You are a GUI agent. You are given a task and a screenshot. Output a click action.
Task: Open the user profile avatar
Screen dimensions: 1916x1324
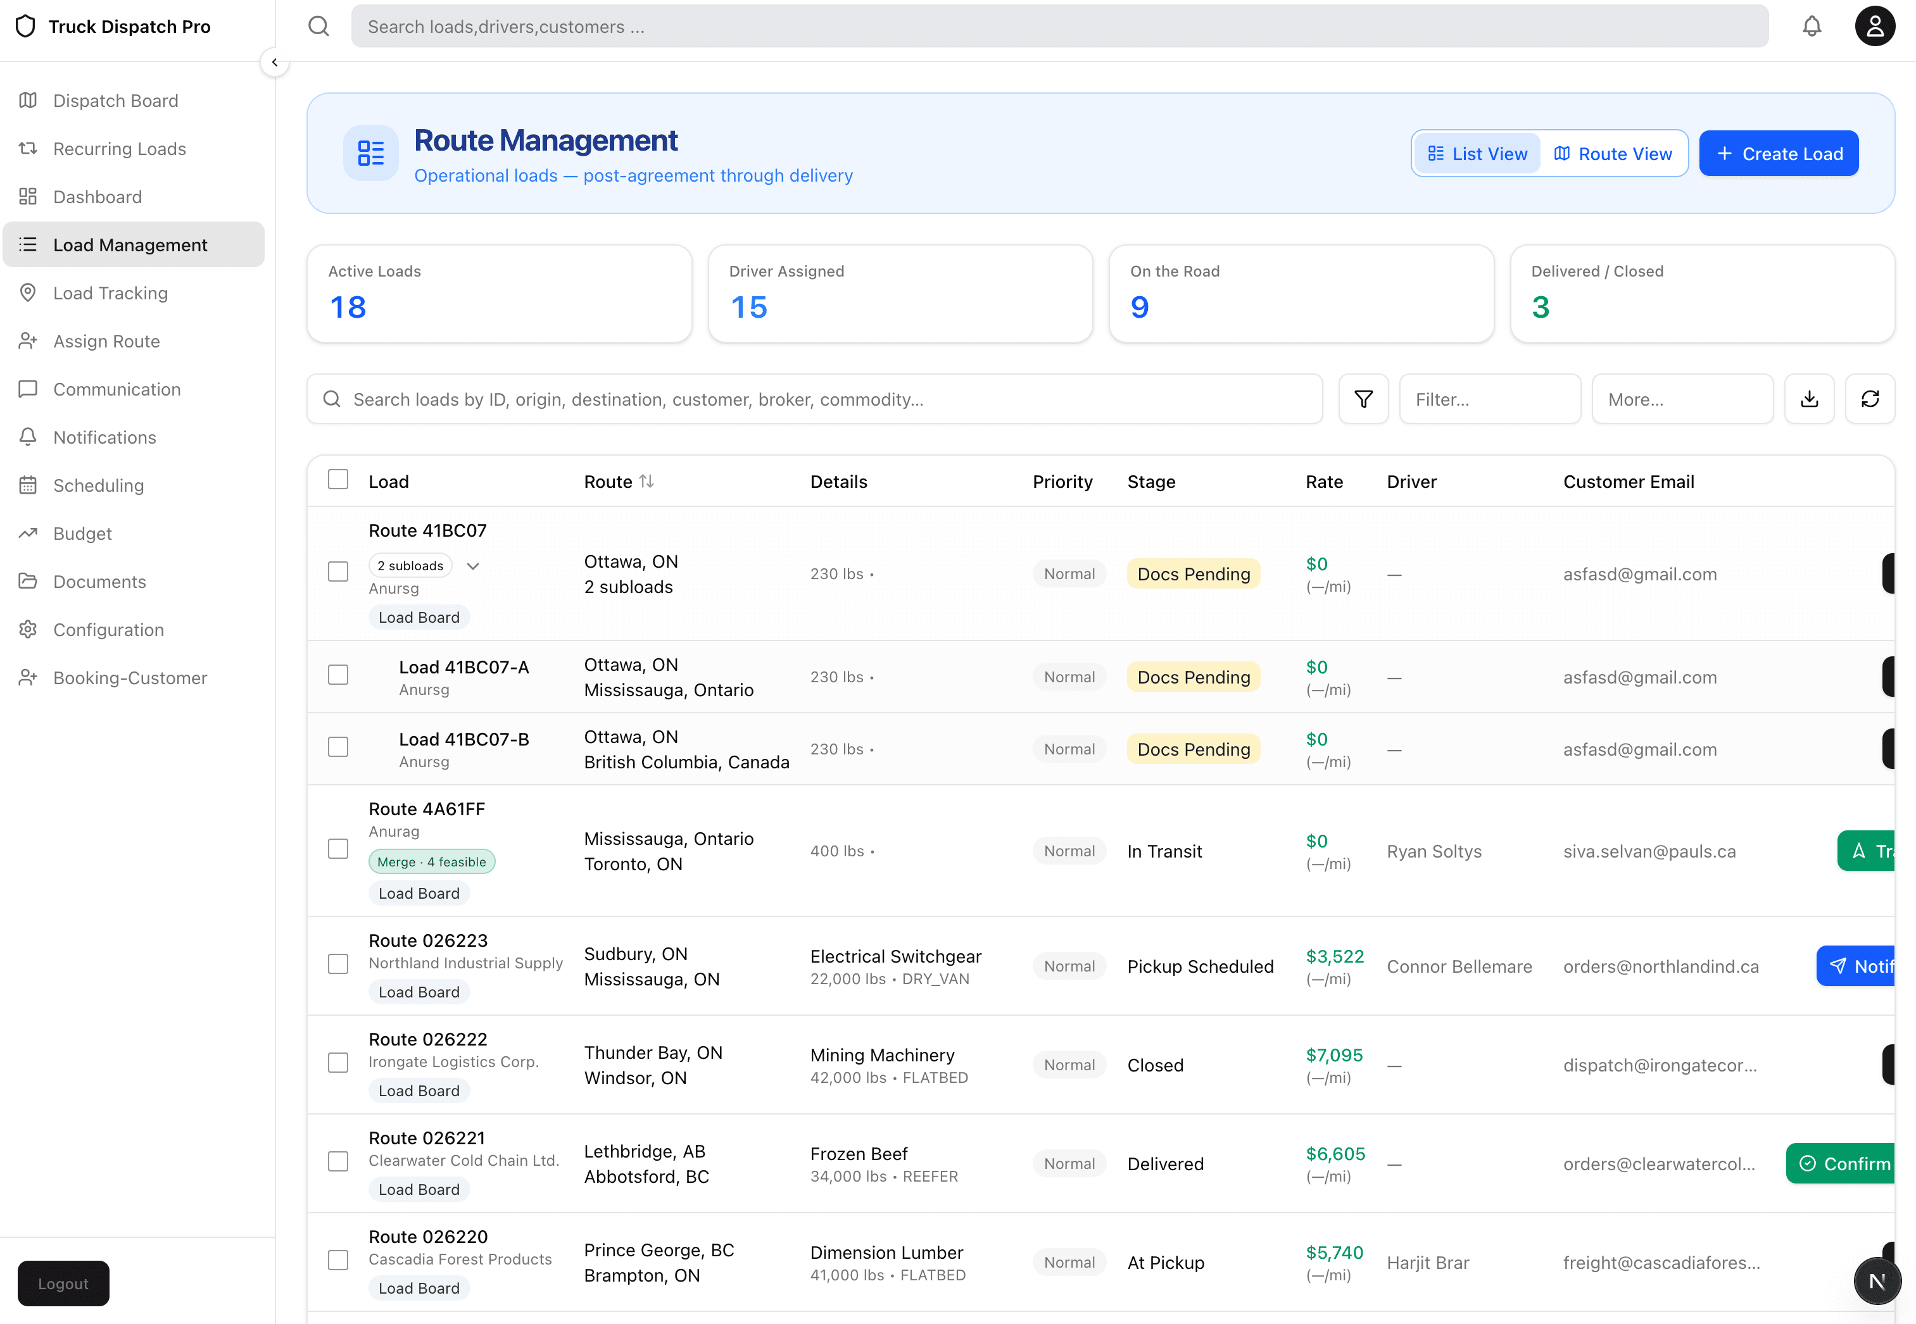click(1874, 27)
